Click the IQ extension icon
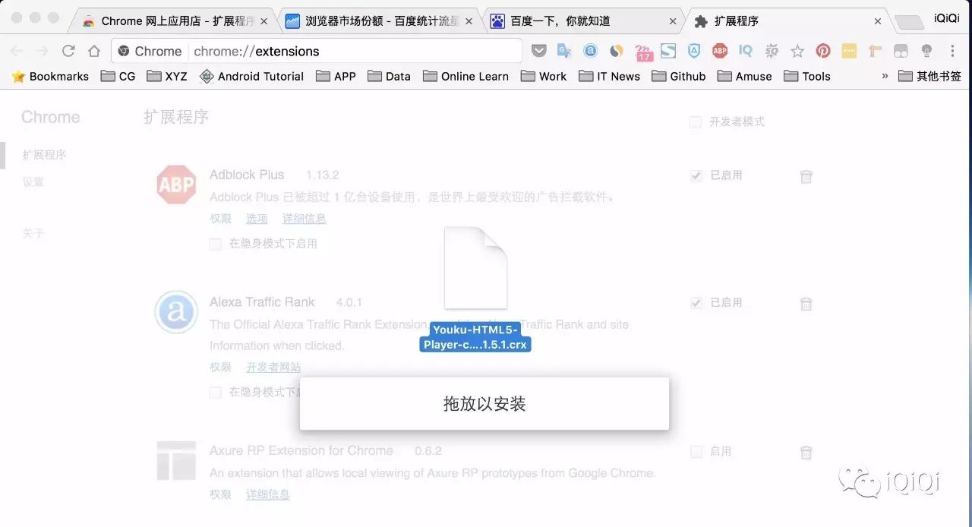Viewport: 972px width, 527px height. tap(746, 51)
